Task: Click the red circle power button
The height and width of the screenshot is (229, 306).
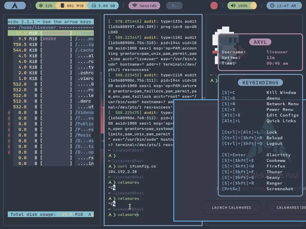Action: (214, 6)
